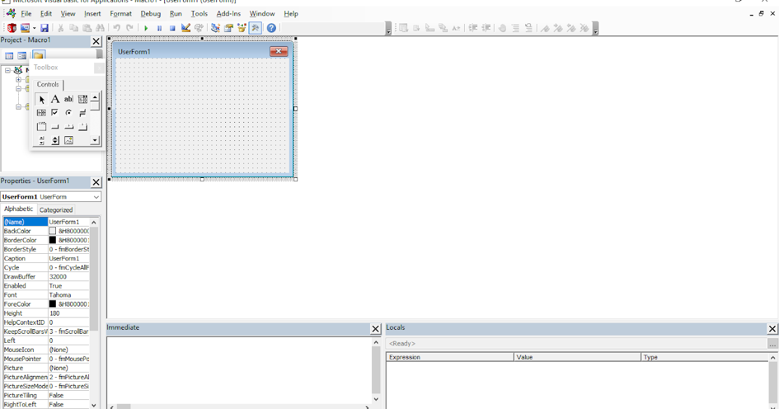The width and height of the screenshot is (779, 409).
Task: Click inside the Immediate window
Action: pyautogui.click(x=240, y=364)
